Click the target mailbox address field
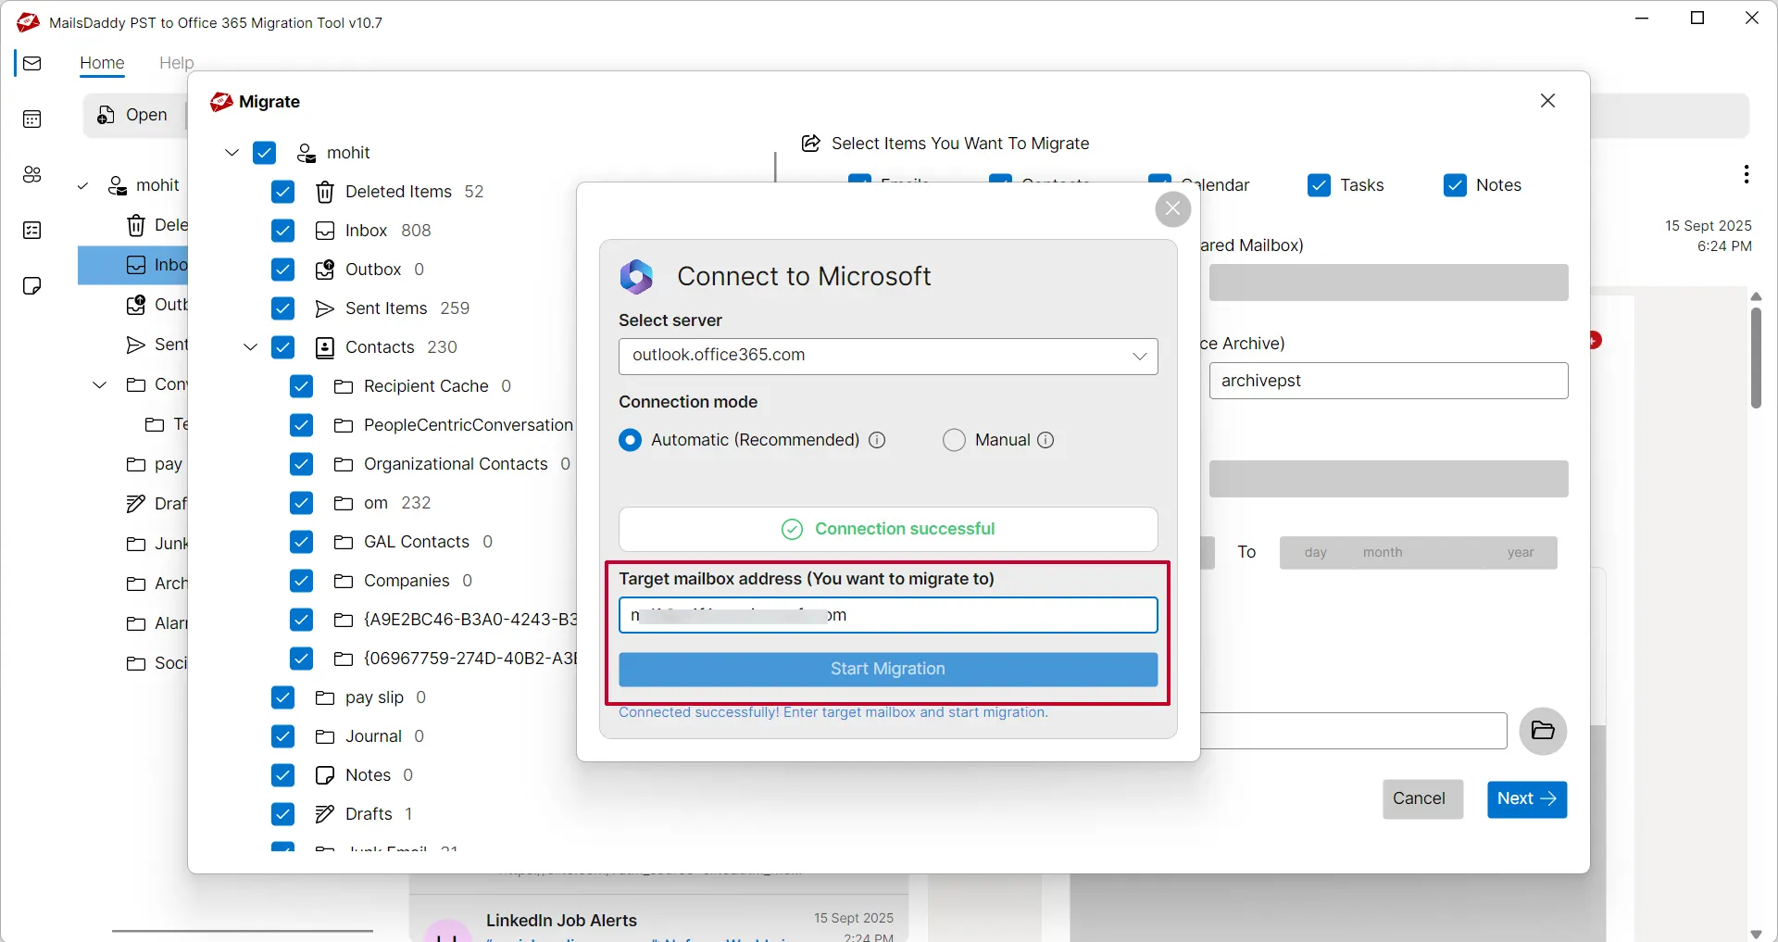Viewport: 1778px width, 942px height. 887,615
